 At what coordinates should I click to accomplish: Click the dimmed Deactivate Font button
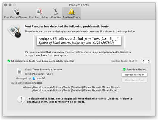pyautogui.click(x=134, y=80)
